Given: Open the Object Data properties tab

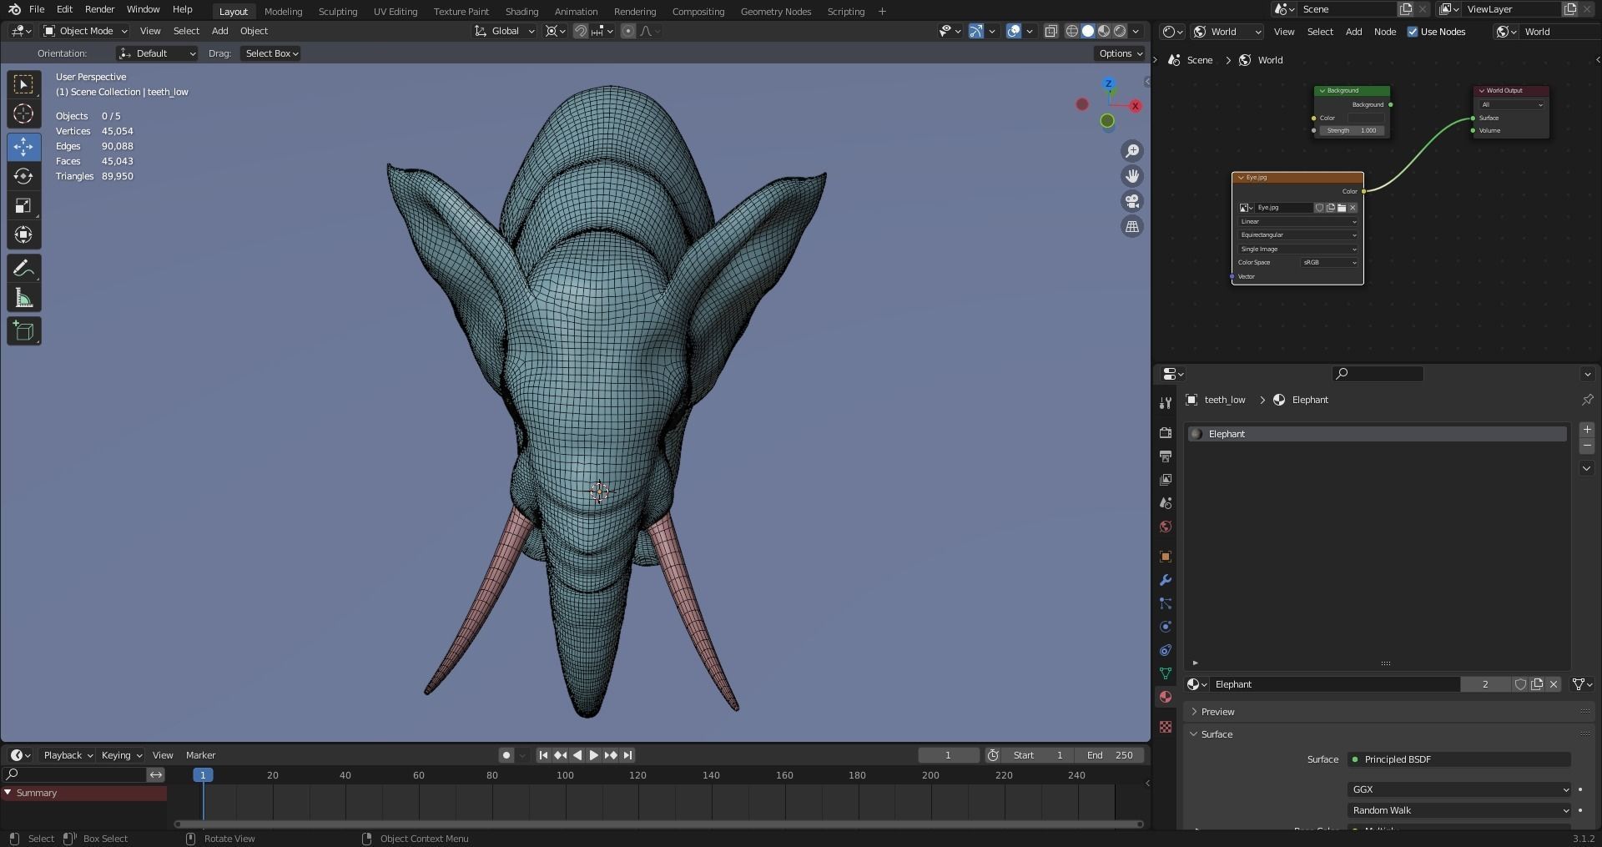Looking at the screenshot, I should [x=1166, y=673].
